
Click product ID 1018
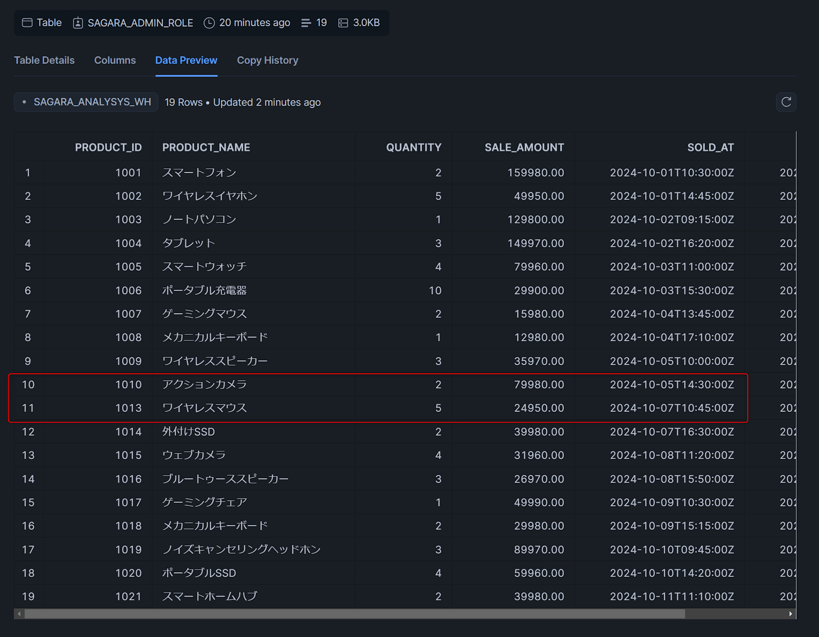[128, 526]
